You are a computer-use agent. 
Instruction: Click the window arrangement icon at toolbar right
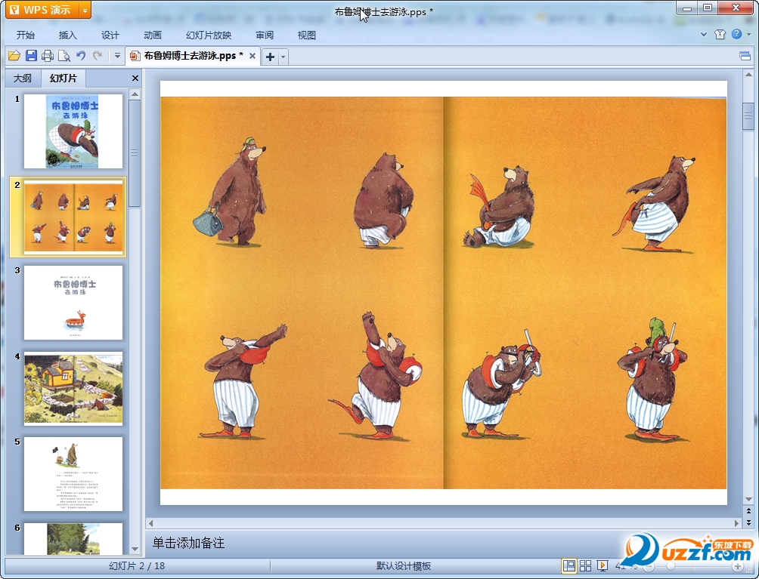click(x=745, y=57)
